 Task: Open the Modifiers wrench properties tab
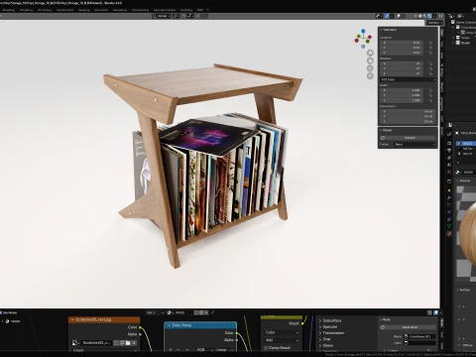click(x=449, y=197)
